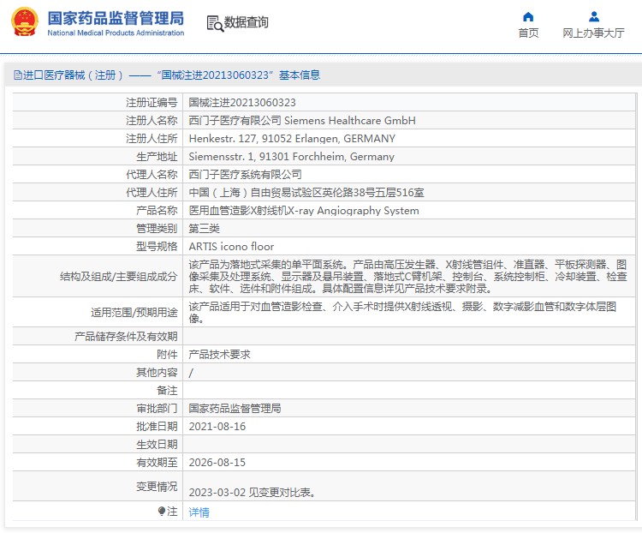Viewport: 642px width, 533px height.
Task: Click the 型号规格 label
Action: click(x=157, y=247)
